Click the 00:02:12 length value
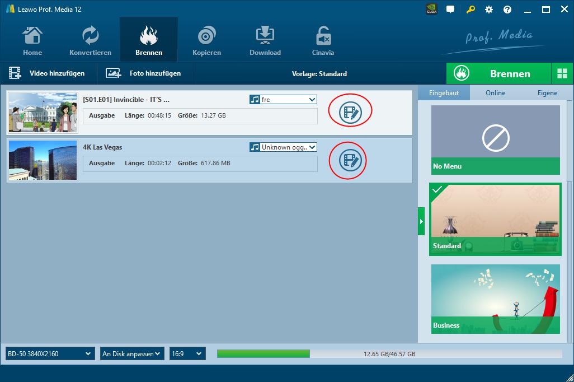Screen dimensions: 574x382 (x=159, y=163)
